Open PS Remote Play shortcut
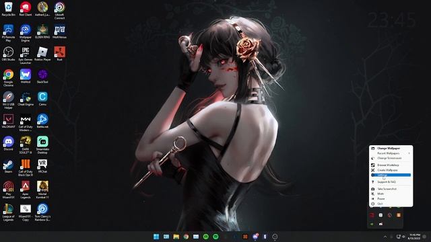 pos(9,33)
